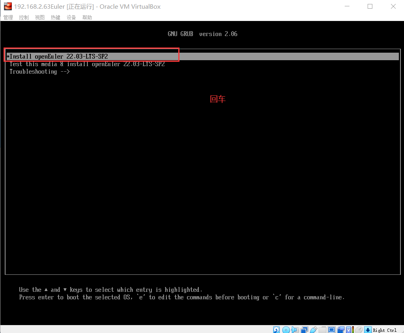Open the 控制 menu

click(24, 17)
